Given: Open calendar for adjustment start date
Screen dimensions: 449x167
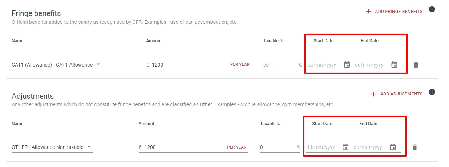Looking at the screenshot, I should click(x=345, y=147).
